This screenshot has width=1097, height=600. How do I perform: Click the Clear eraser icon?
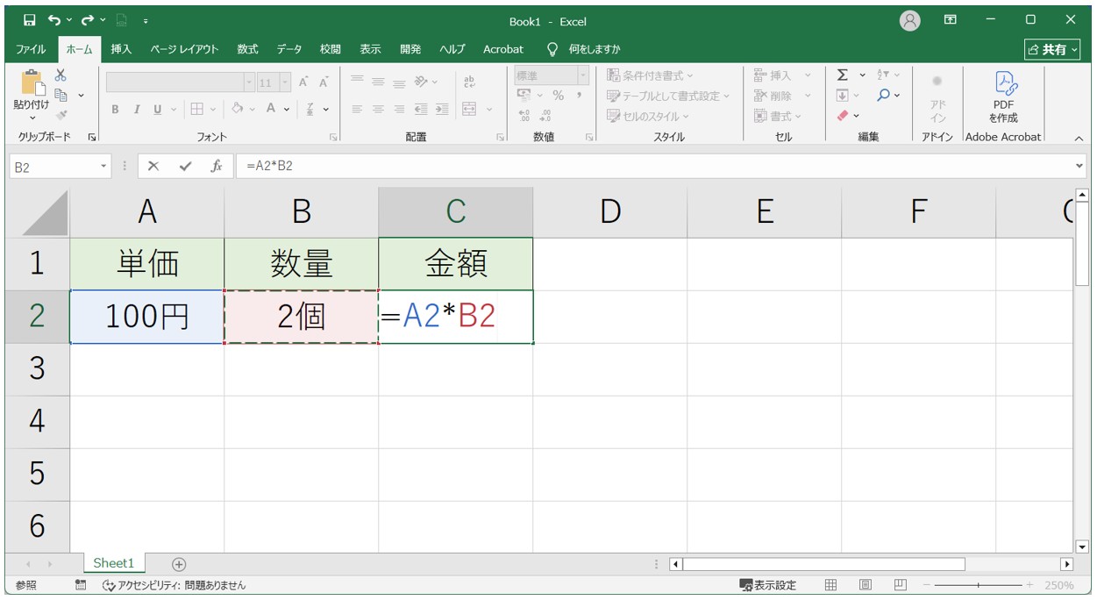pyautogui.click(x=843, y=115)
